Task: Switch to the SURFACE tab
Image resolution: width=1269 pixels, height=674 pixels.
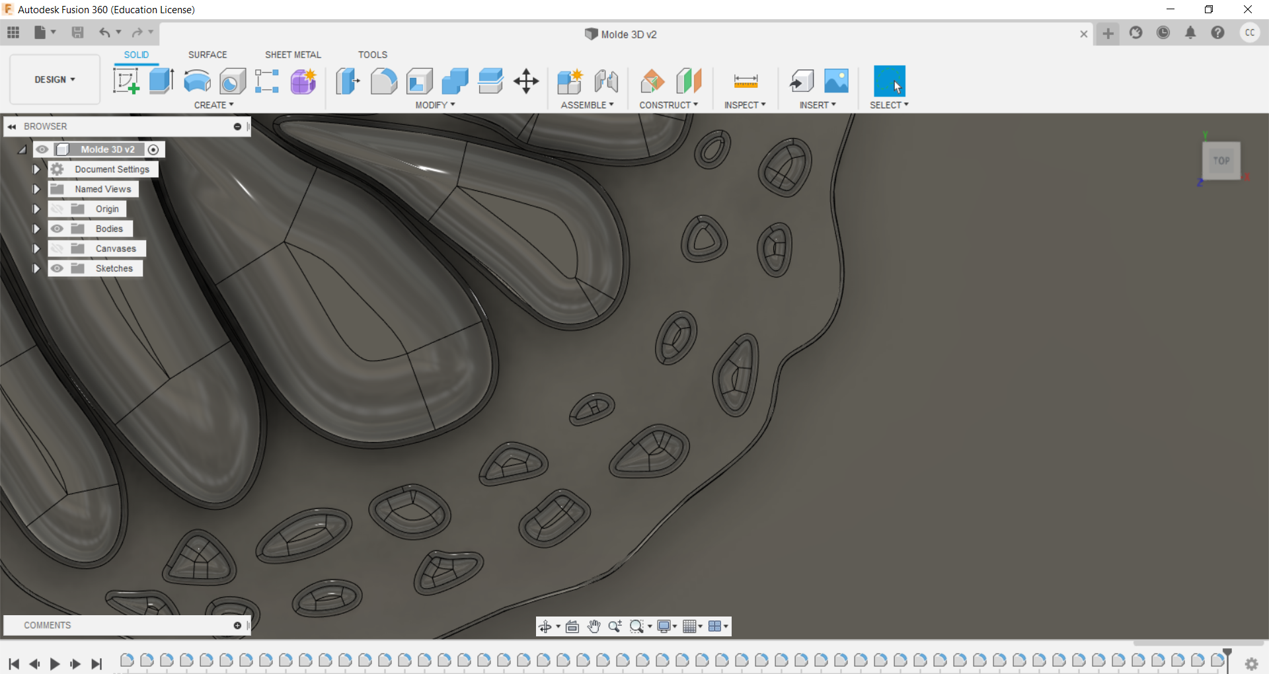Action: point(208,55)
